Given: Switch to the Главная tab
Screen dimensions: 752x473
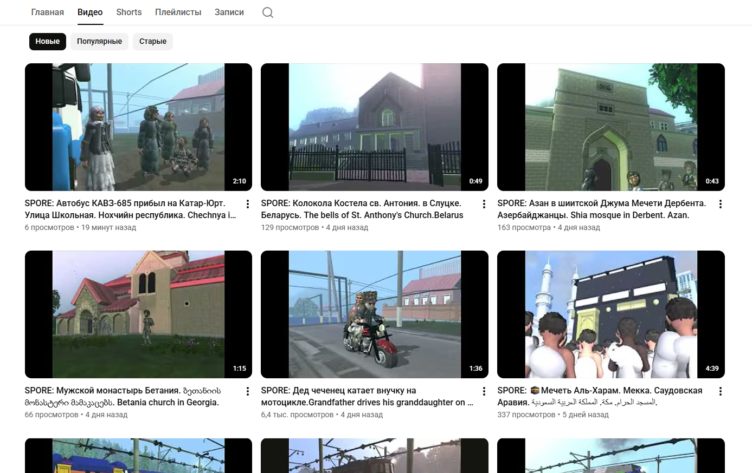Looking at the screenshot, I should [48, 12].
